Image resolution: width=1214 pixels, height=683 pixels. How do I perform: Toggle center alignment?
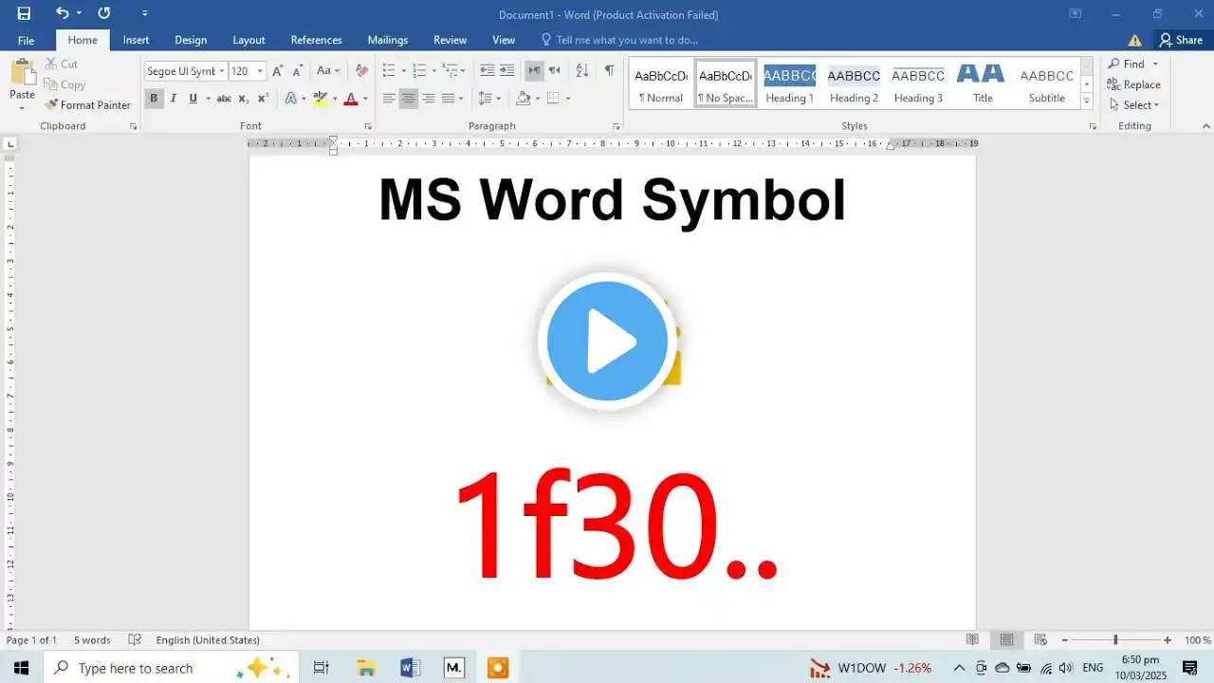click(409, 99)
